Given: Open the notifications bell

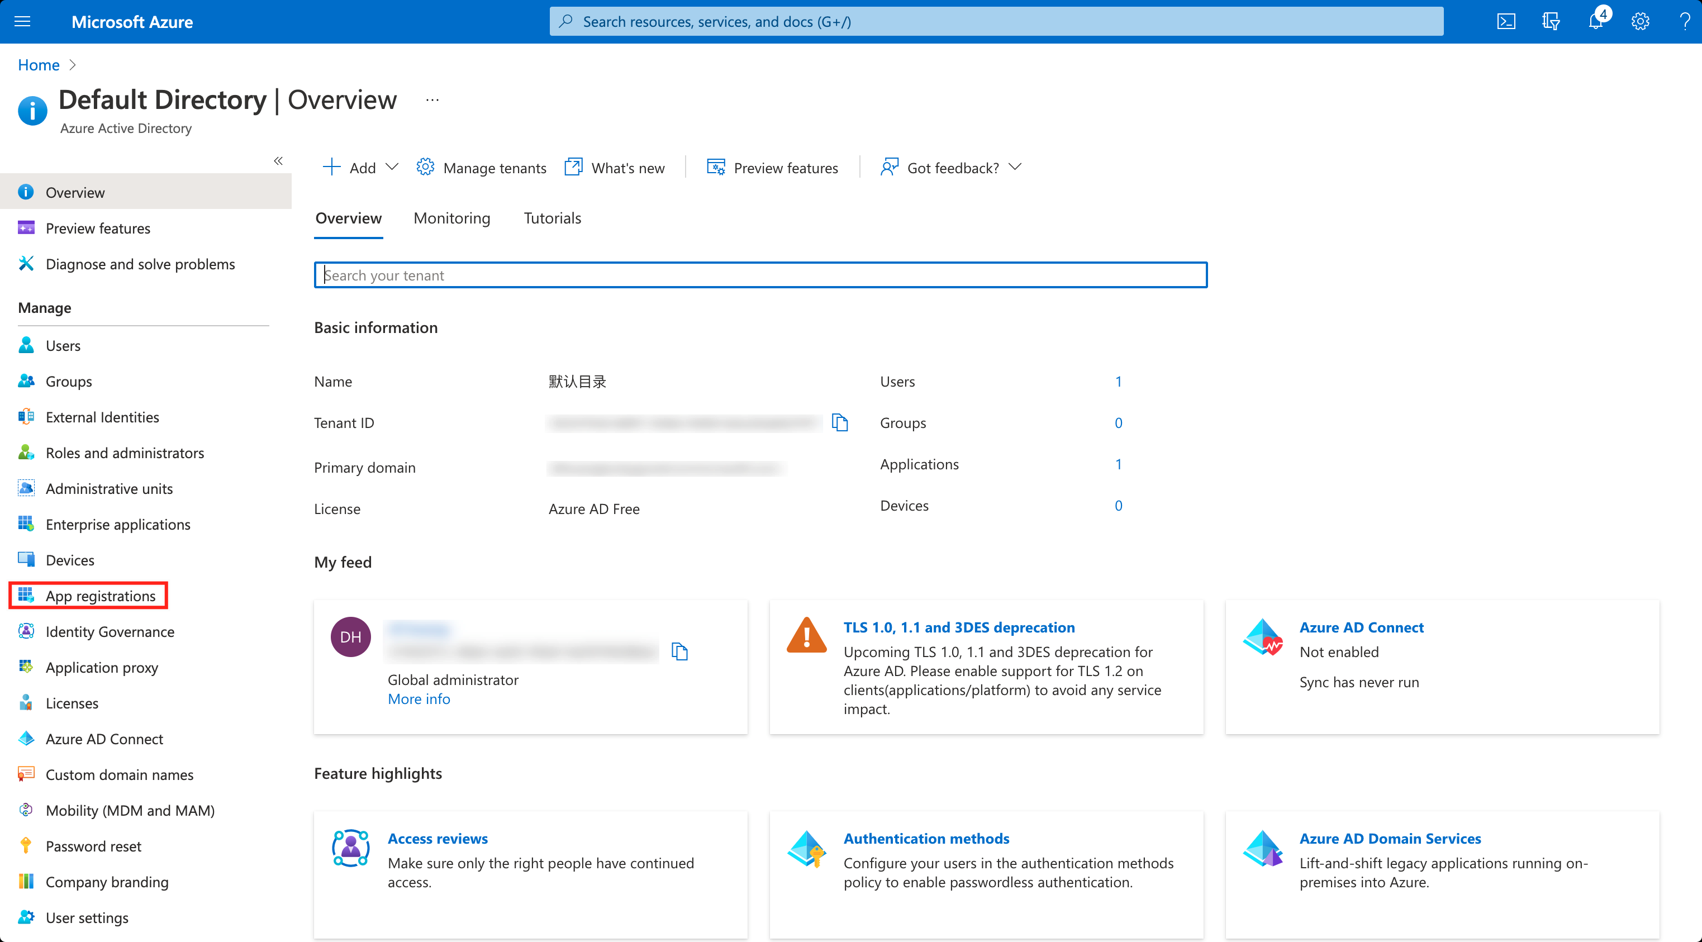Looking at the screenshot, I should click(1596, 21).
